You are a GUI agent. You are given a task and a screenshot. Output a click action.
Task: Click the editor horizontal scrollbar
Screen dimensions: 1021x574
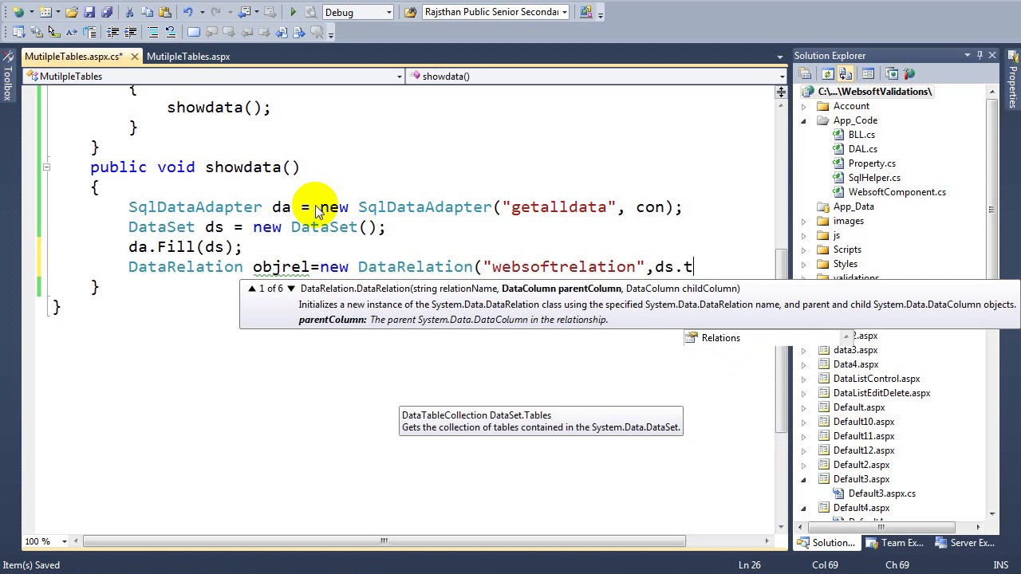[x=384, y=541]
